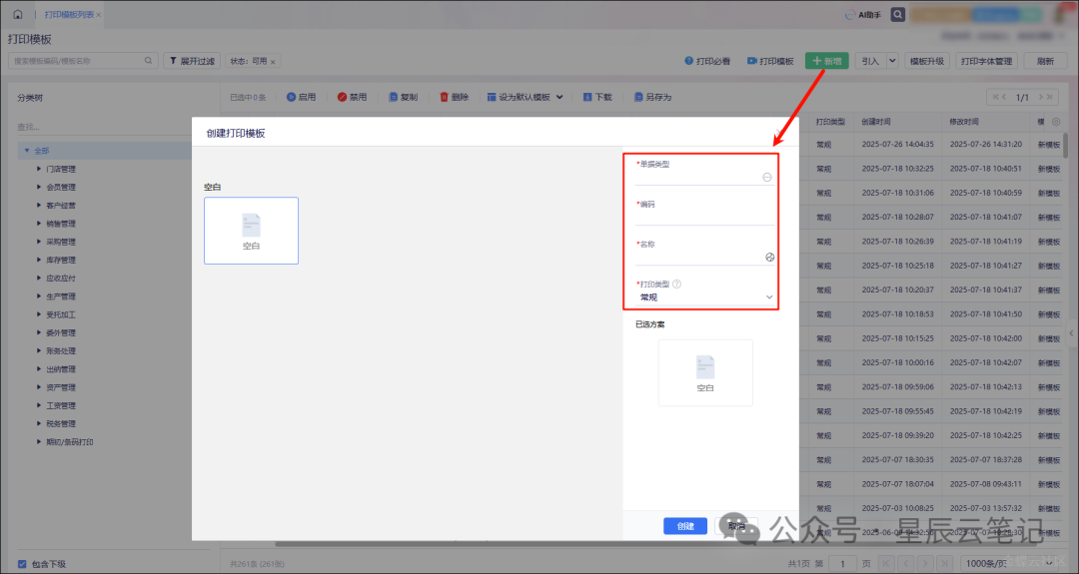Image resolution: width=1079 pixels, height=574 pixels.
Task: Open the 打印类型 dropdown showing 常规
Action: (x=704, y=296)
